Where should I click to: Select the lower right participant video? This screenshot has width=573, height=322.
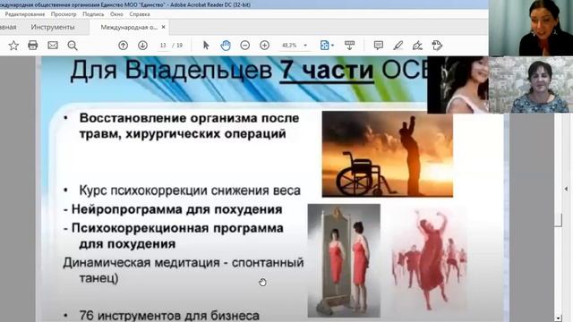coord(531,85)
